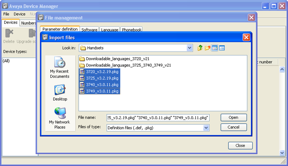Switch to the Phonebook tab
288x166 pixels.
132,30
